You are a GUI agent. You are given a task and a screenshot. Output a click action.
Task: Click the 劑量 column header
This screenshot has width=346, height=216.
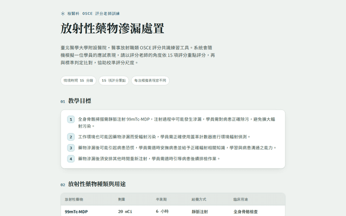(x=122, y=199)
